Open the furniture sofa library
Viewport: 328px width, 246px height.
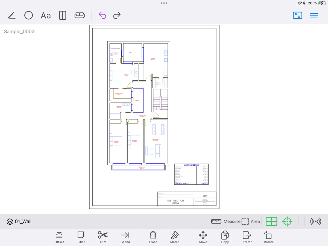pos(80,16)
